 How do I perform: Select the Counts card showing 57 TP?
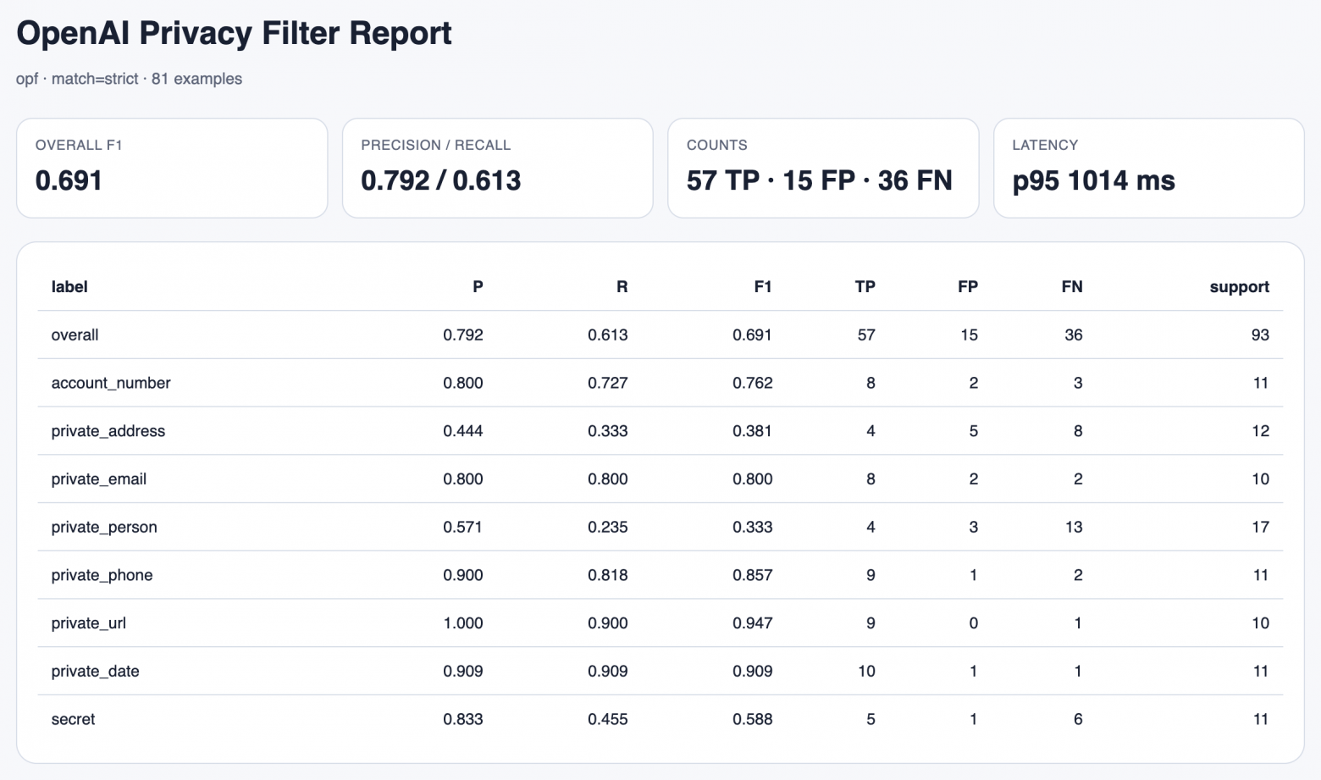click(x=822, y=168)
